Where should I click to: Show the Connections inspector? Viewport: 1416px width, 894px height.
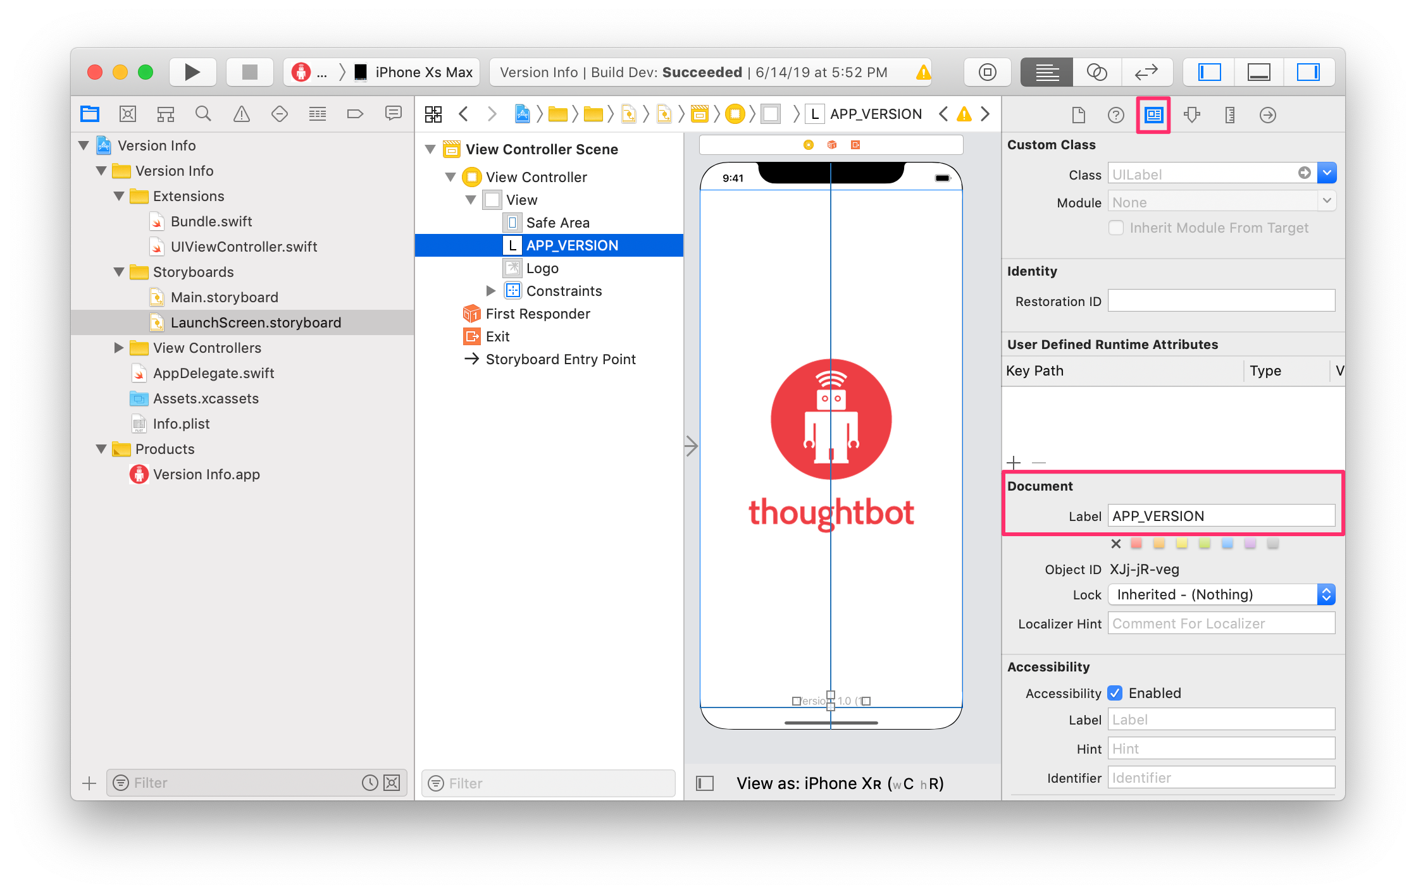click(x=1268, y=115)
